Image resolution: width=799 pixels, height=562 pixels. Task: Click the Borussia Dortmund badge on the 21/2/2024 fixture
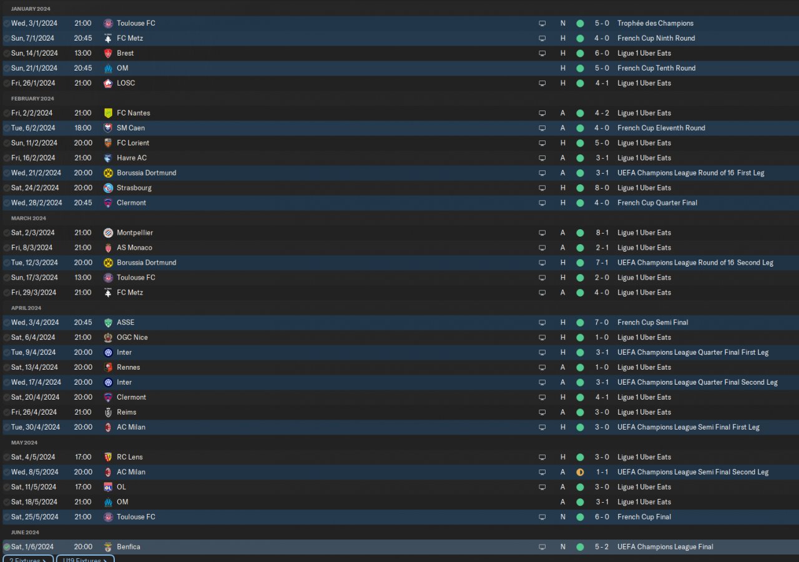(x=108, y=173)
